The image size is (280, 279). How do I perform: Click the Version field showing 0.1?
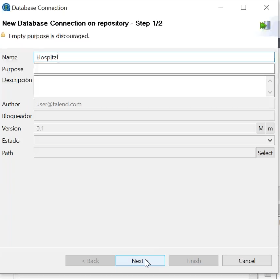pos(145,128)
